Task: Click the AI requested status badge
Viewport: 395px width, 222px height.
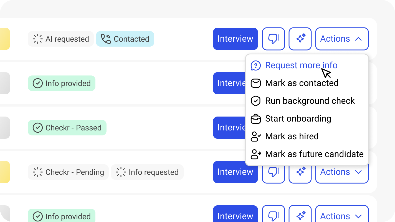Action: 61,39
